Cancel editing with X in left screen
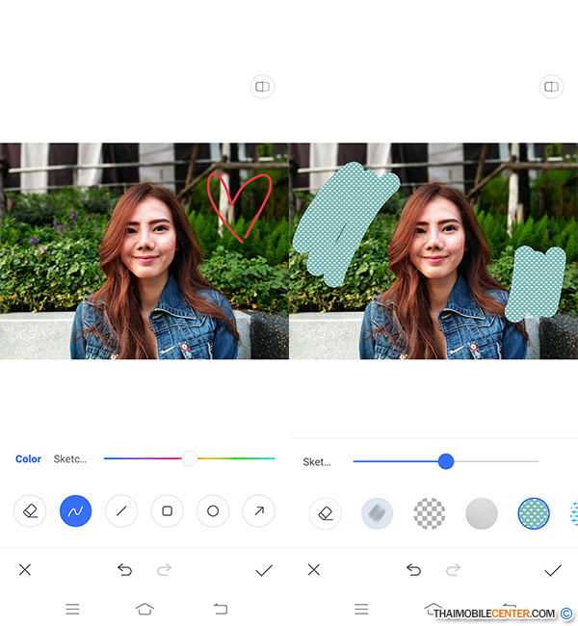This screenshot has height=626, width=578. click(x=25, y=570)
